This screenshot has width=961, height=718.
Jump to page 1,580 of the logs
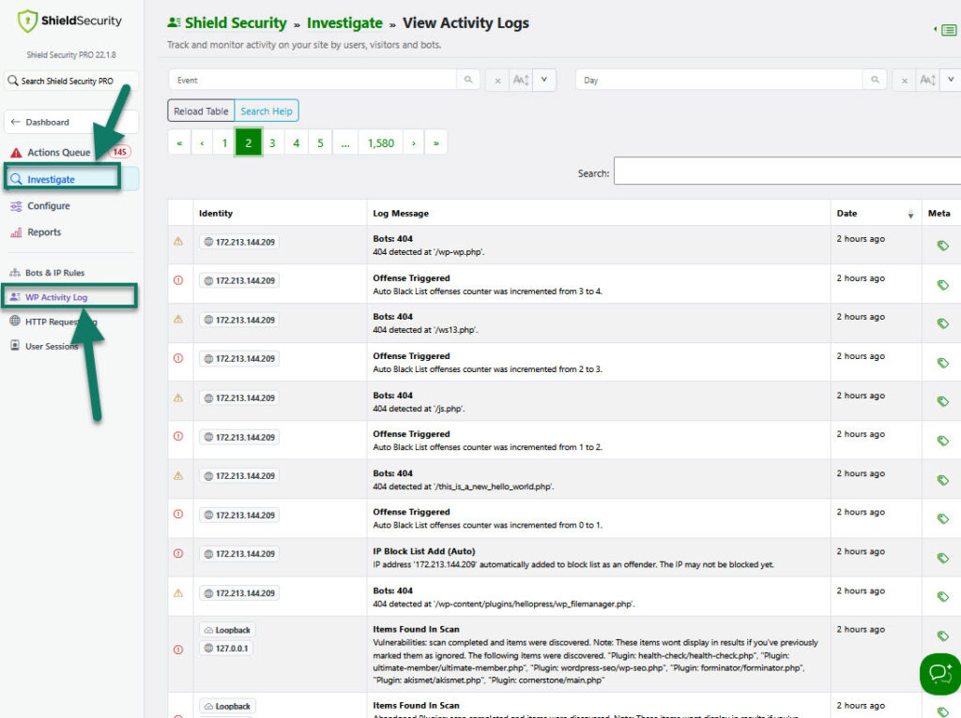[381, 143]
